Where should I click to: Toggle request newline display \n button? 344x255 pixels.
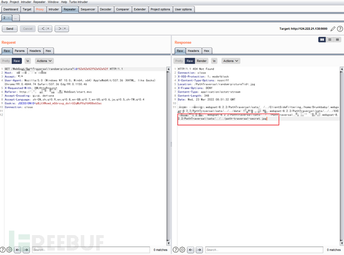27,61
